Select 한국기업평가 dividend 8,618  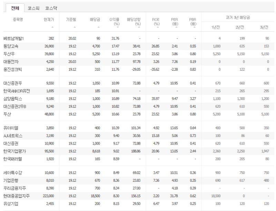point(96,151)
